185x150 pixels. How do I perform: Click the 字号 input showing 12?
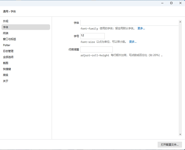pyautogui.click(x=92, y=36)
